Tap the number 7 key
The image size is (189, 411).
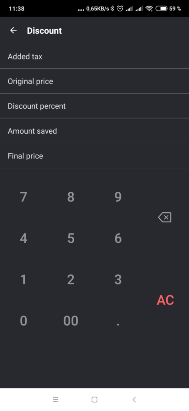point(24,197)
